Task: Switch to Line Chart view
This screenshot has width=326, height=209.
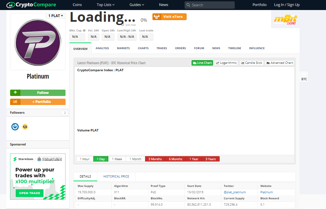Action: tap(202, 63)
